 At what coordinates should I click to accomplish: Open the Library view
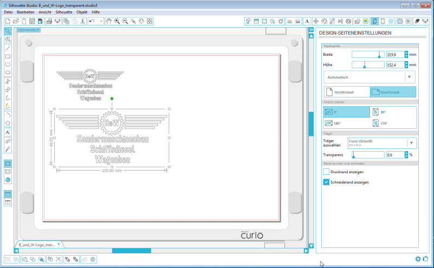click(x=8, y=172)
